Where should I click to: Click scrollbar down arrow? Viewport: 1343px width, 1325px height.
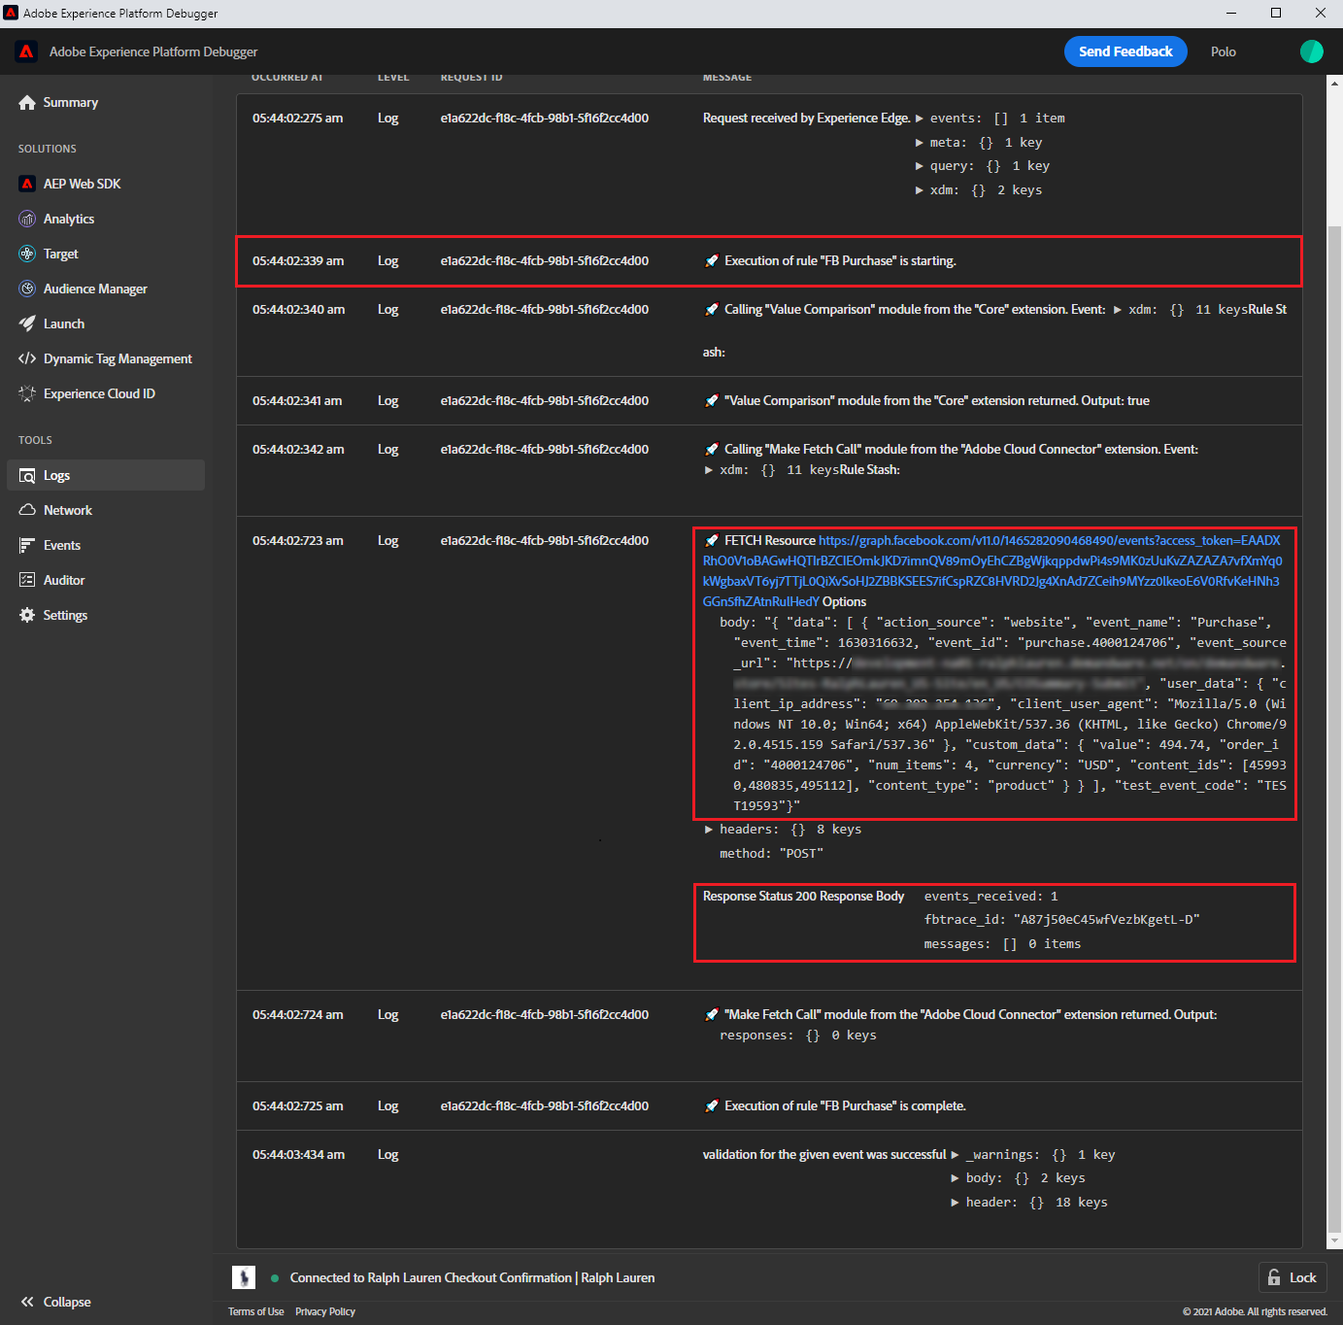click(1334, 1240)
